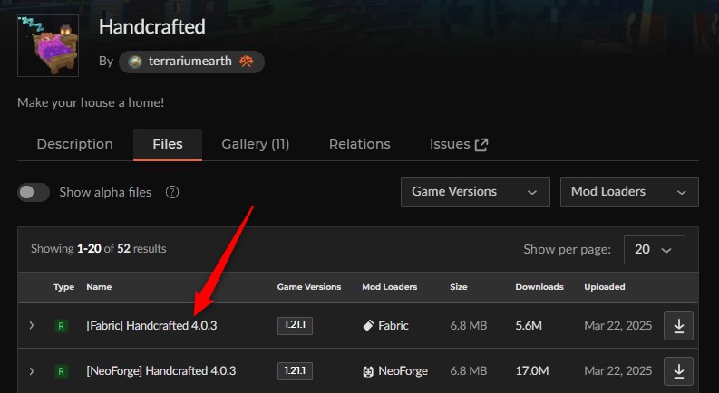The width and height of the screenshot is (719, 393).
Task: Click the Type column header
Action: click(x=63, y=287)
